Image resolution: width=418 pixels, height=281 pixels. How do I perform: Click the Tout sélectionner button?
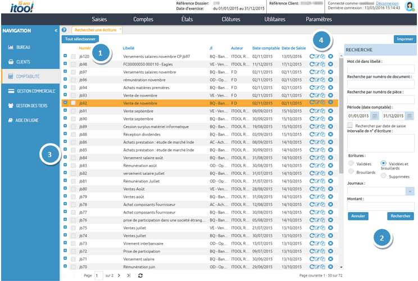[80, 39]
